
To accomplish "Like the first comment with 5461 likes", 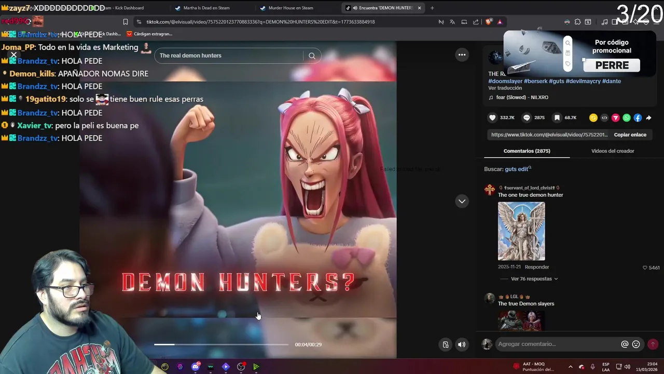I will [645, 268].
